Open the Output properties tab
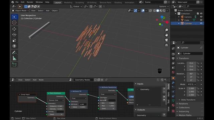 click(x=173, y=59)
